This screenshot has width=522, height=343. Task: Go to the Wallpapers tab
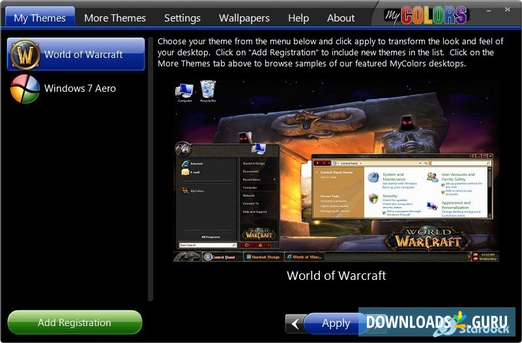(244, 18)
